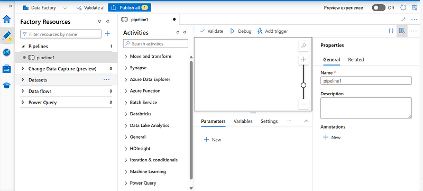Expand Change Data Capture (preview)
The width and height of the screenshot is (423, 191).
[23, 69]
